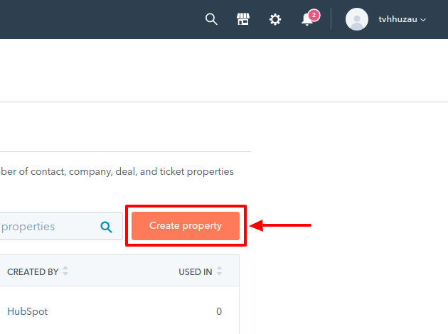Click the ascending arrow next to USED IN
Viewport: 448px width, 334px height.
tap(219, 268)
